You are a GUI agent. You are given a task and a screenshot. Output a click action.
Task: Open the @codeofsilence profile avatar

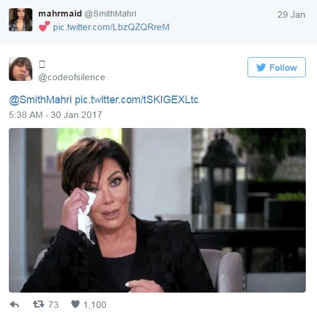pyautogui.click(x=21, y=69)
